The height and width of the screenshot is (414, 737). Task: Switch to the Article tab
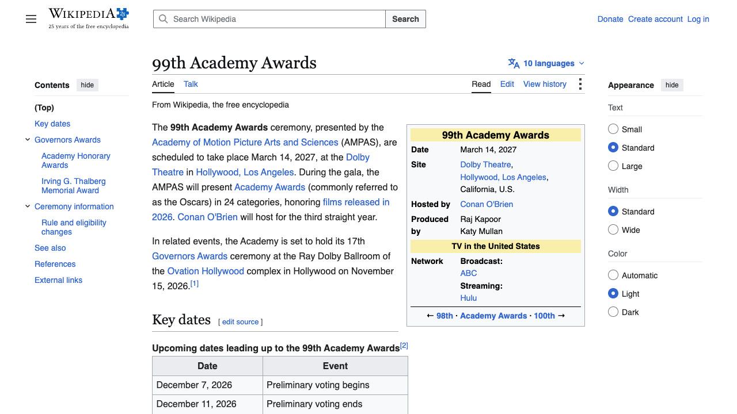click(163, 84)
